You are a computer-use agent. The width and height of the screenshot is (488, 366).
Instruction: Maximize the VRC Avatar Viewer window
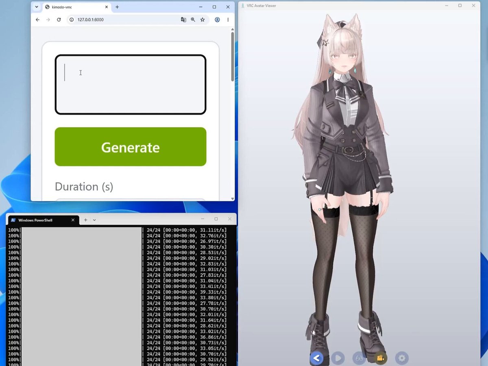[x=460, y=6]
